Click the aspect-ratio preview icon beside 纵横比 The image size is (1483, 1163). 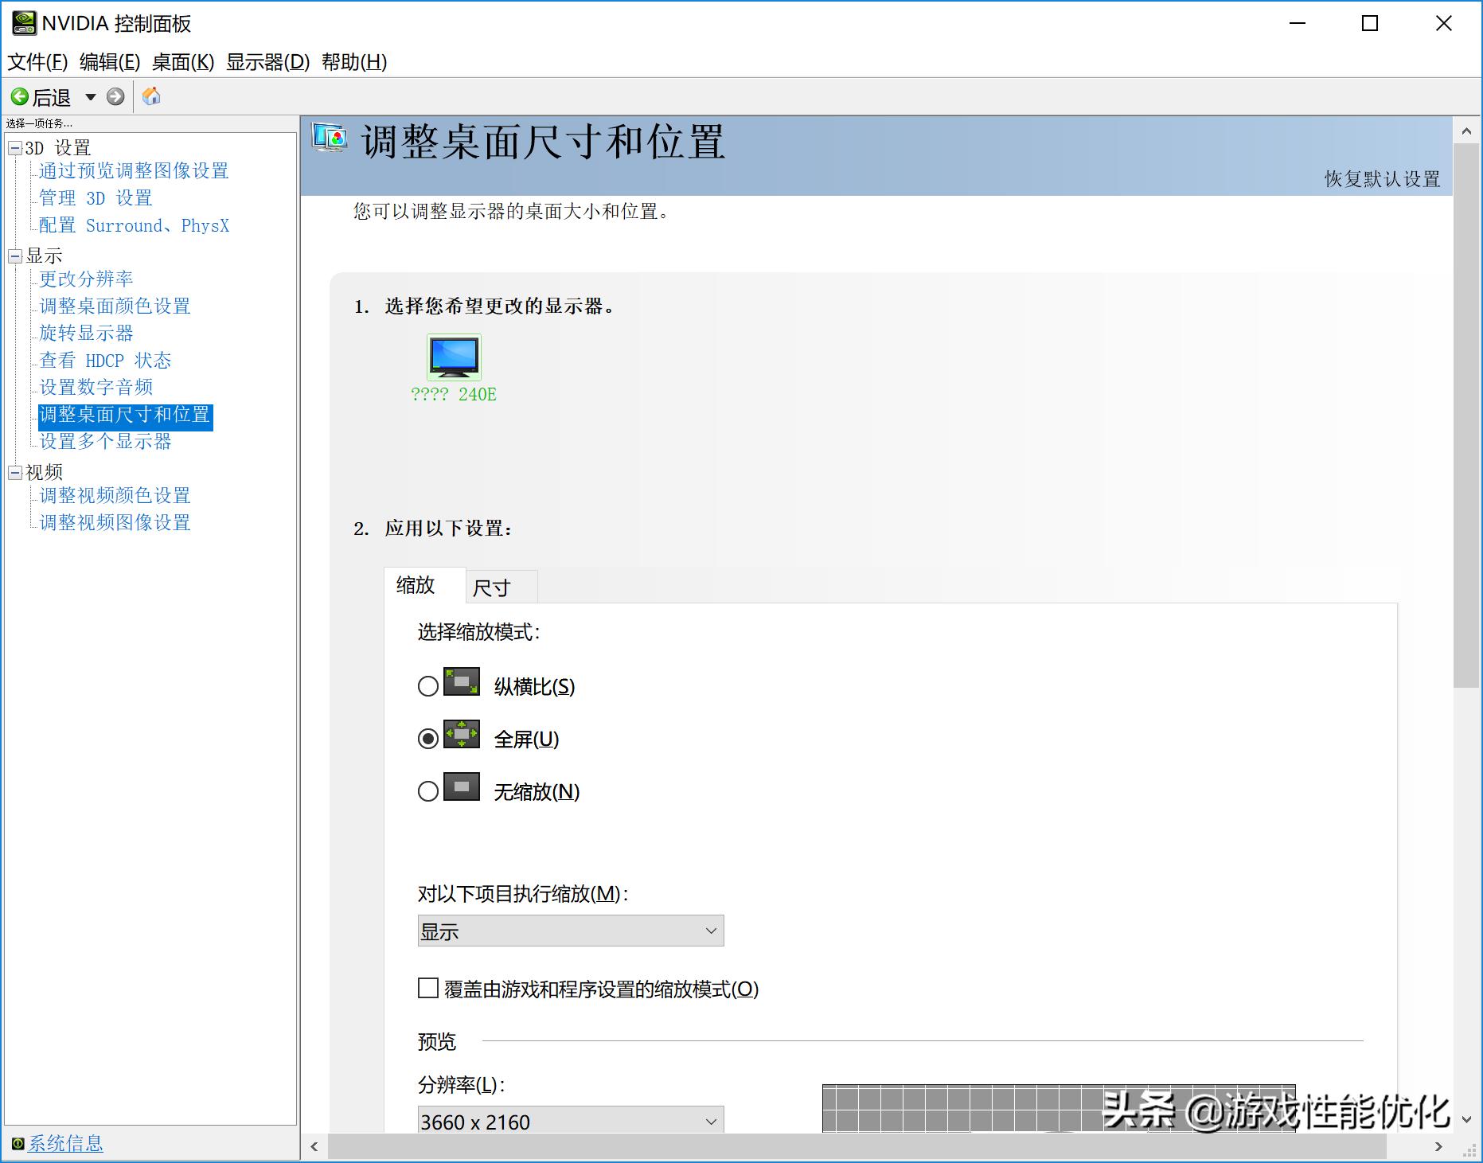[460, 685]
